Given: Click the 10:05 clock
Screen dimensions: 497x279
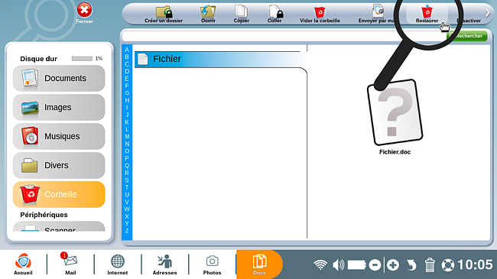Looking at the screenshot, I should click(x=475, y=264).
